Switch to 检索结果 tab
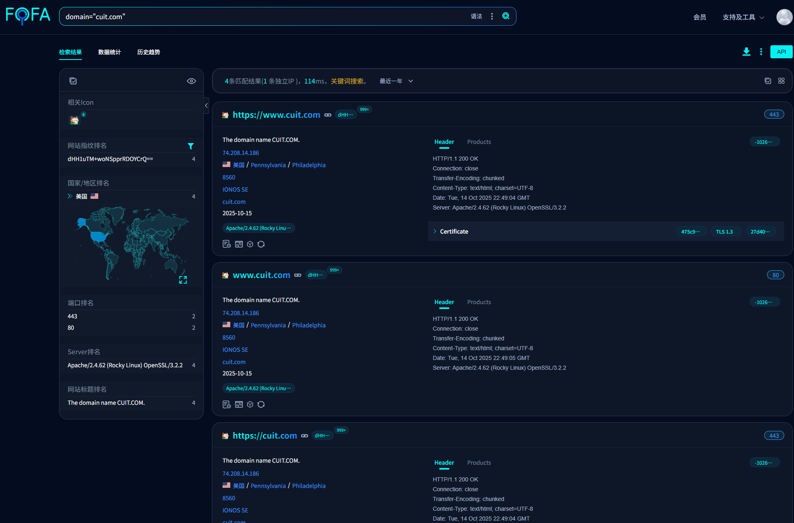Viewport: 794px width, 523px height. (x=71, y=52)
